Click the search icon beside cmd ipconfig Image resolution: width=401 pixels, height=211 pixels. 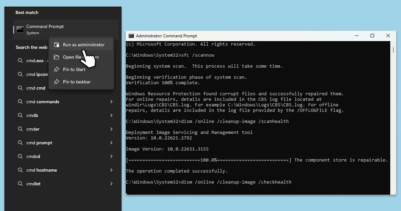[20, 74]
